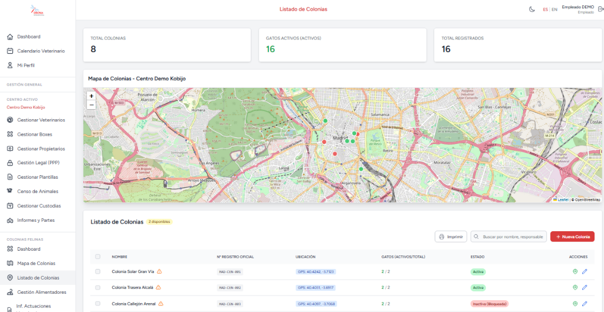Click the Nueva Colonia button

(572, 237)
